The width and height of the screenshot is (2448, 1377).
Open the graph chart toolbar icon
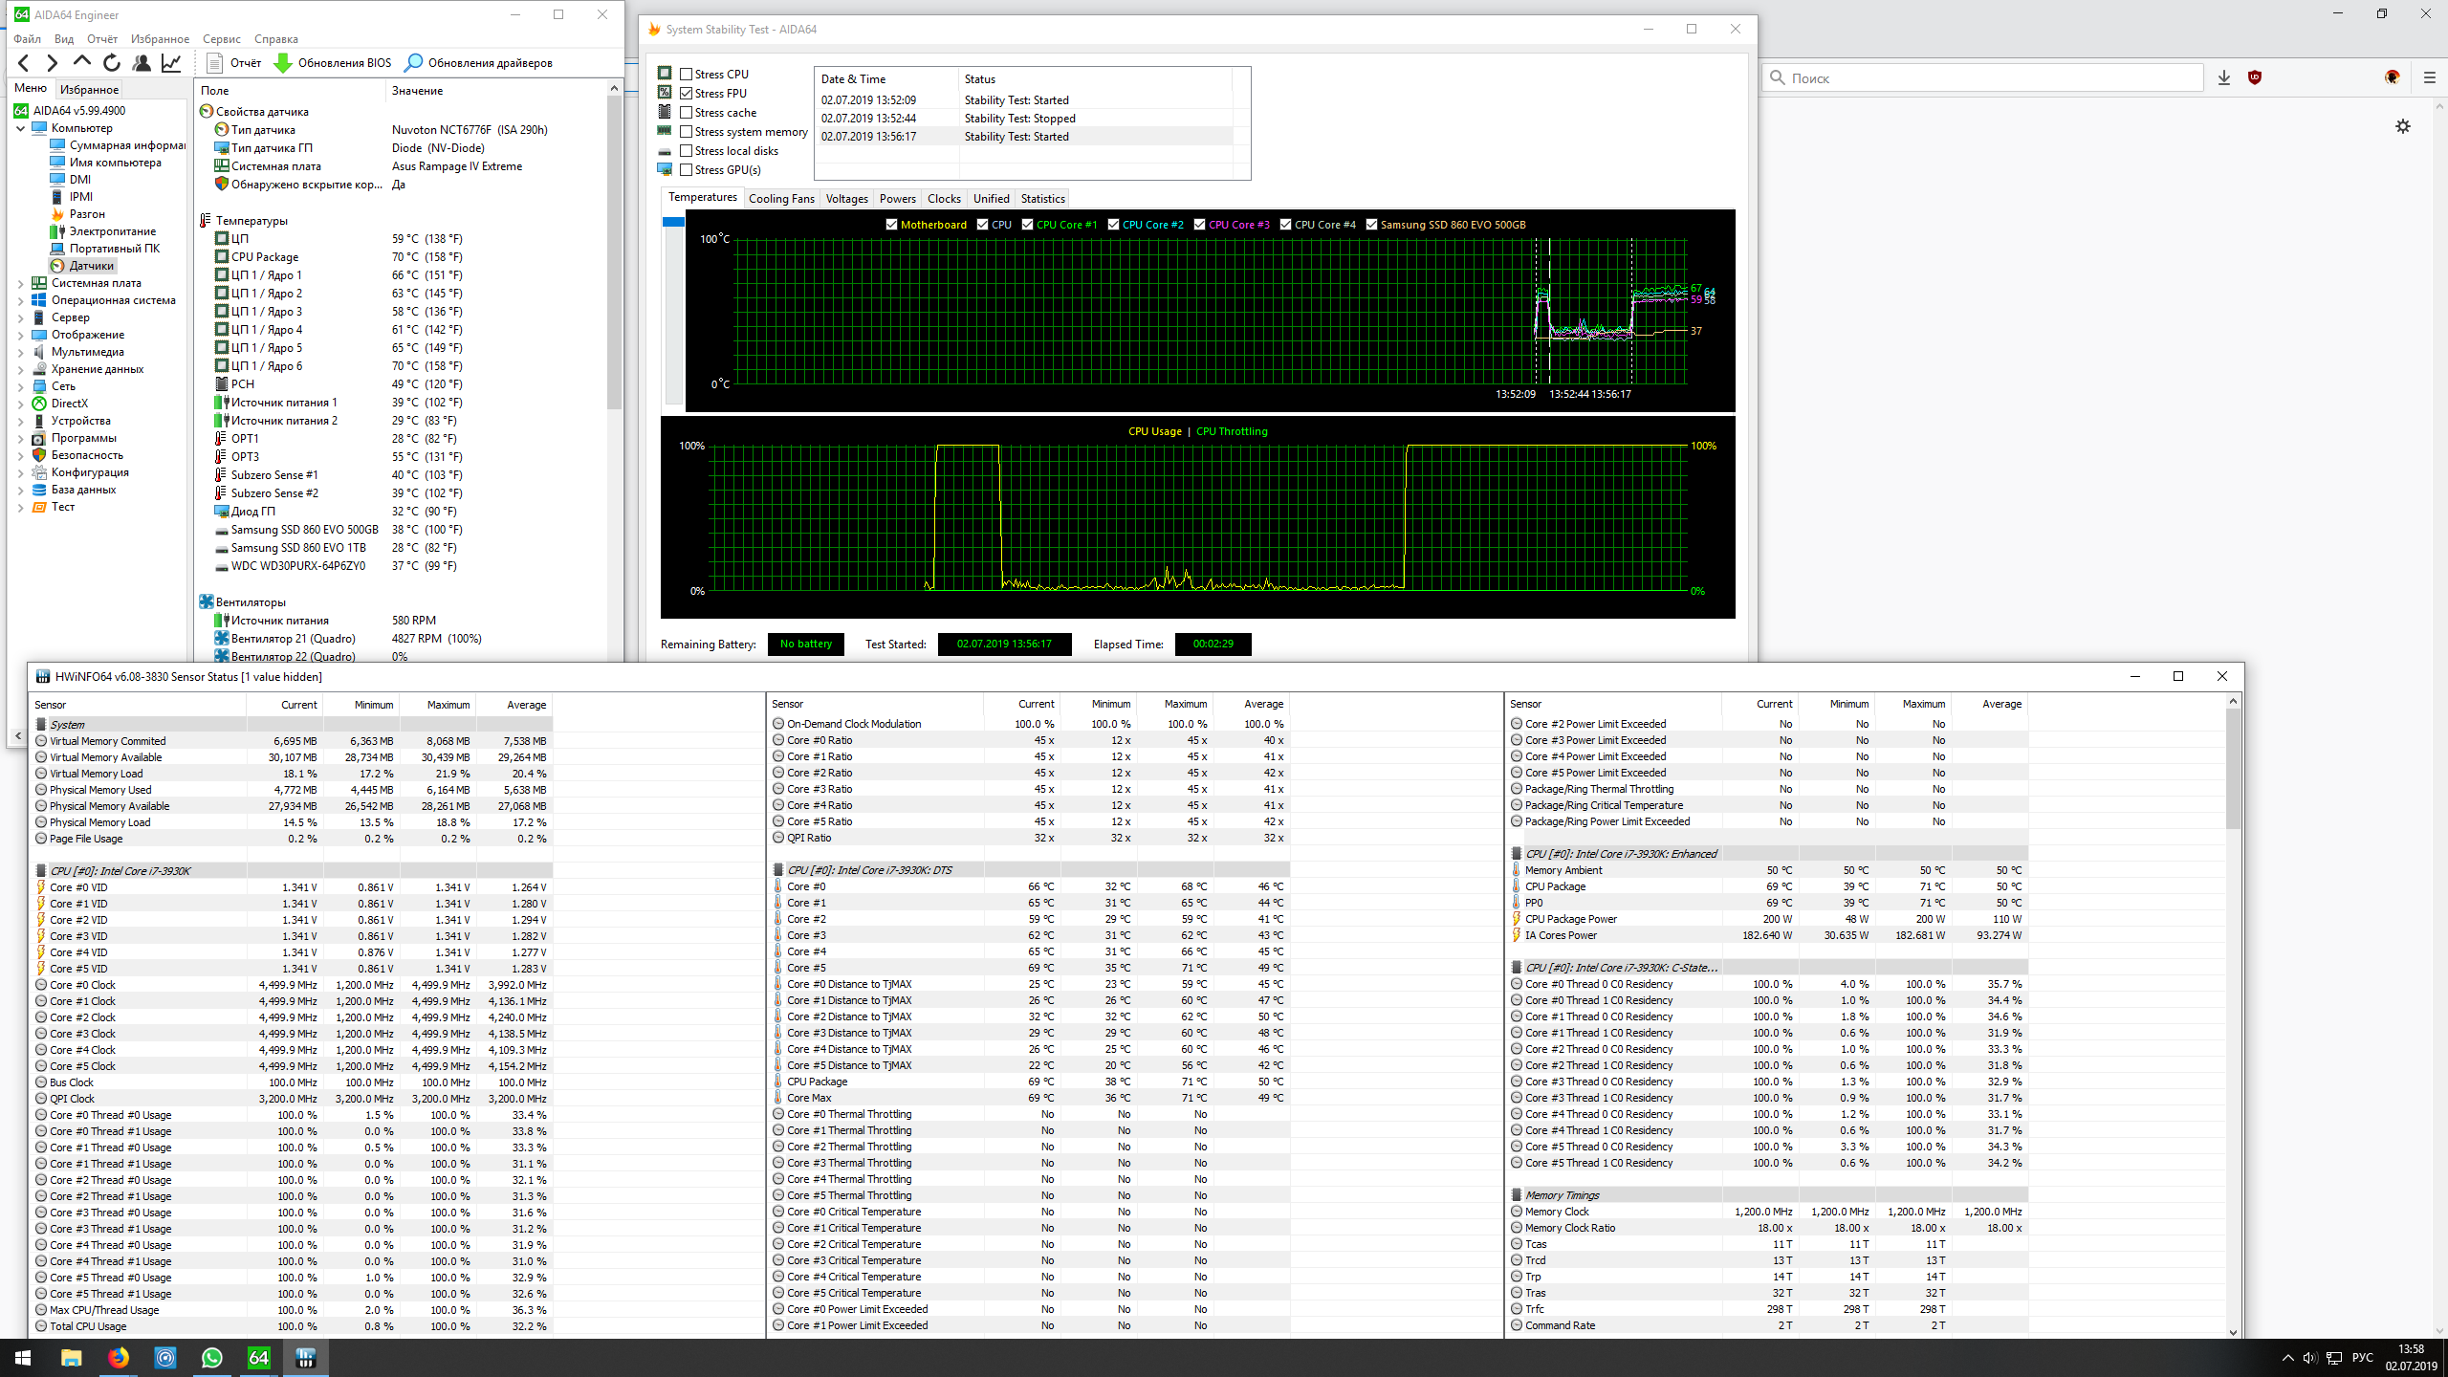[171, 63]
